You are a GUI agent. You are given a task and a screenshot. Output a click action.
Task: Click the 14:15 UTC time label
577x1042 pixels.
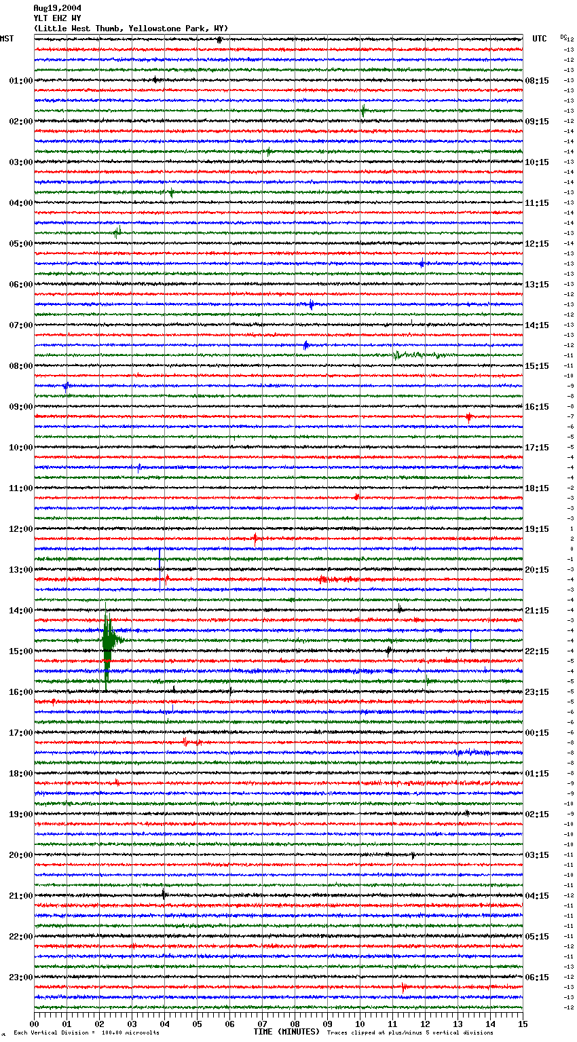click(x=537, y=325)
